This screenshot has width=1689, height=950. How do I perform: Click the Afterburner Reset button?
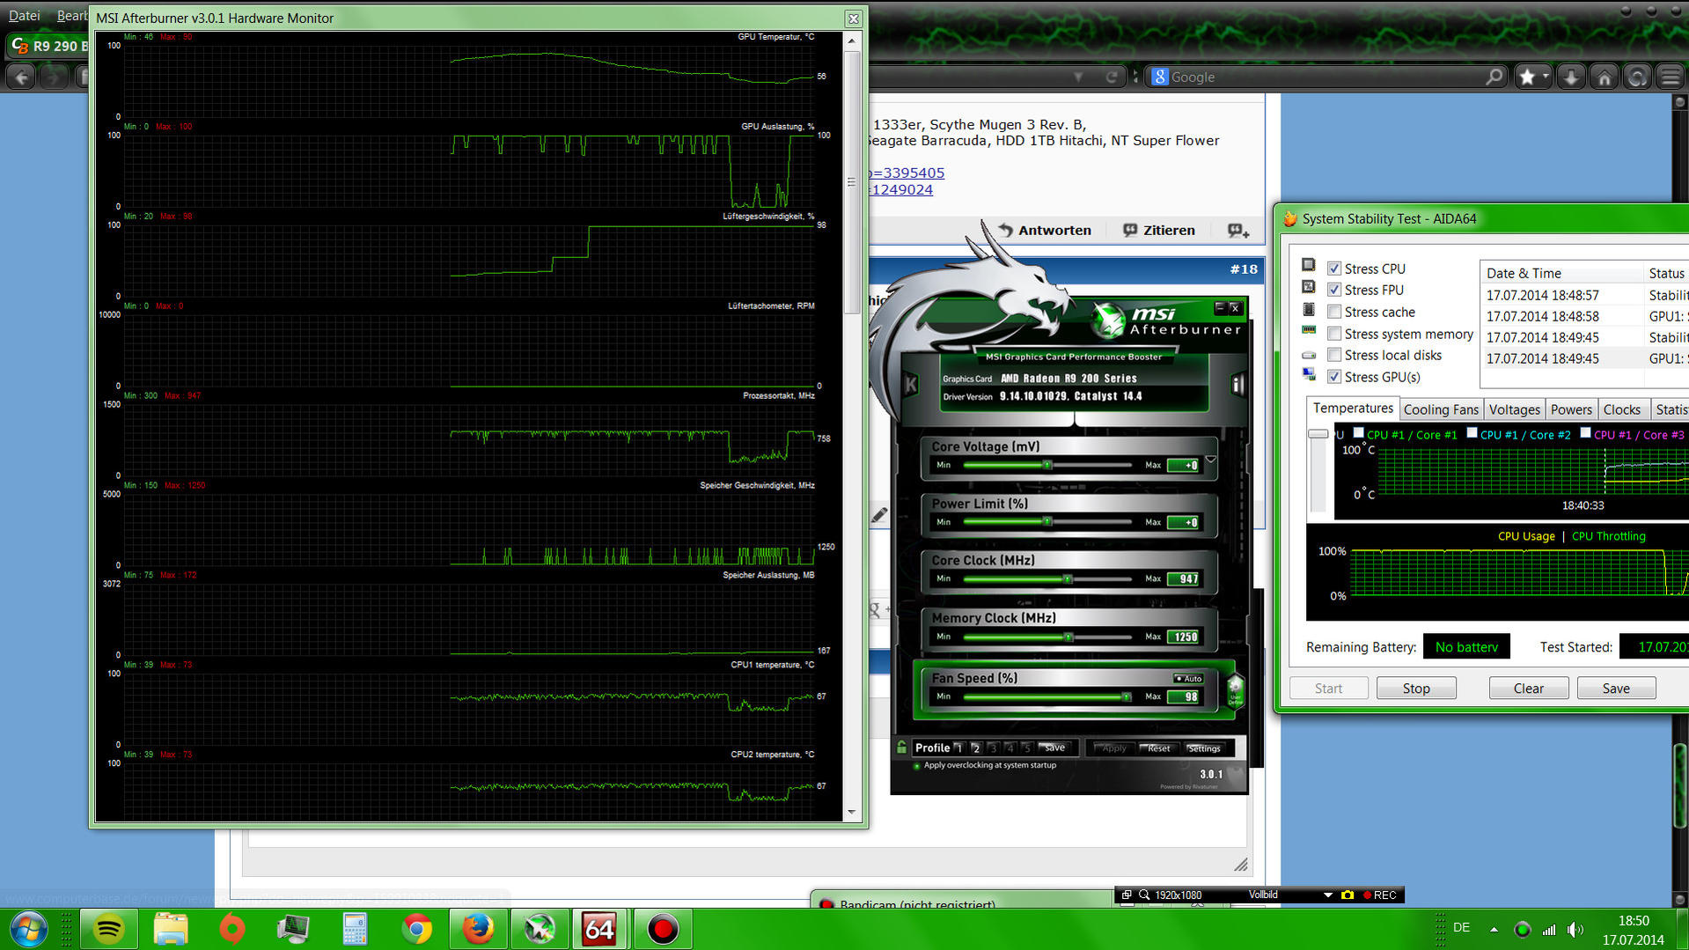[x=1158, y=748]
